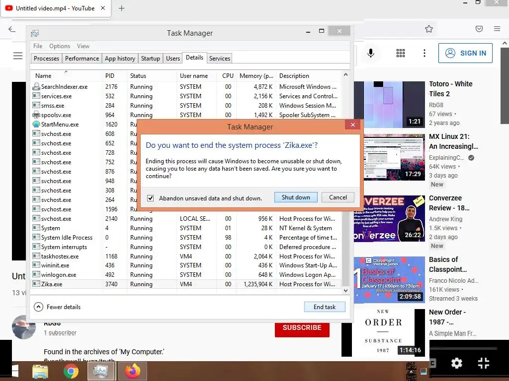Sort by the CPU column header
The height and width of the screenshot is (381, 509).
click(227, 76)
